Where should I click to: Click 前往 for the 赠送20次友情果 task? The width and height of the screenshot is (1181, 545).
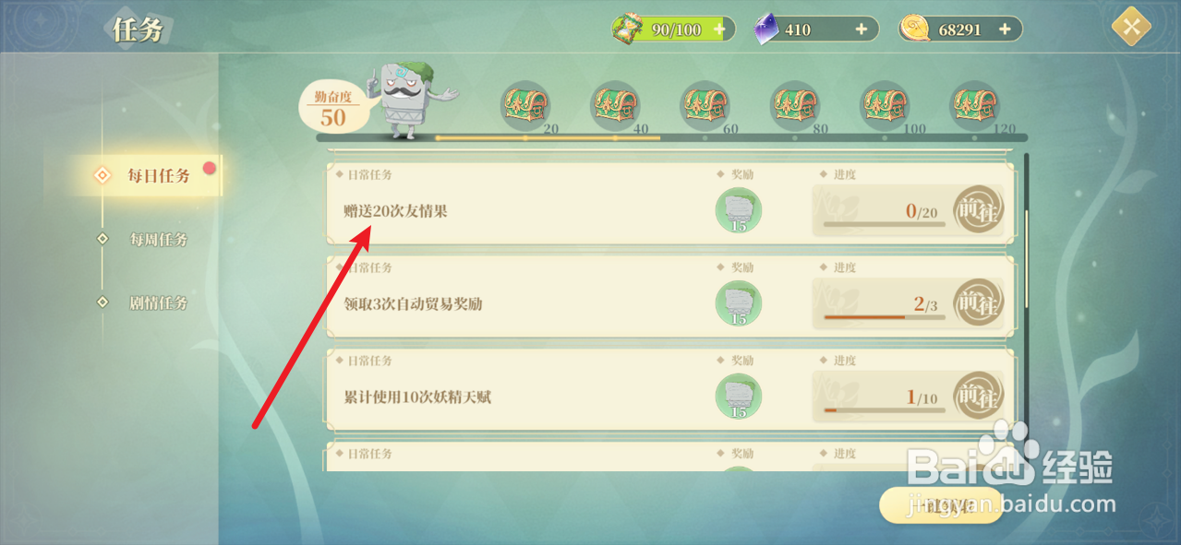tap(978, 210)
